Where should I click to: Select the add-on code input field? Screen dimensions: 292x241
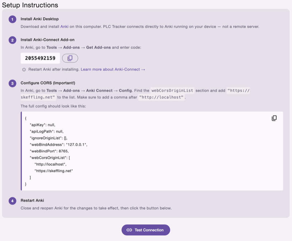click(40, 58)
